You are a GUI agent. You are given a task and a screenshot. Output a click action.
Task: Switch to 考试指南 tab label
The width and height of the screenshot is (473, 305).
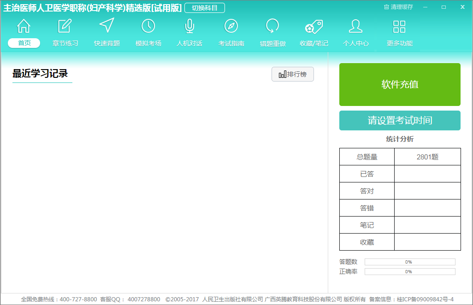231,43
